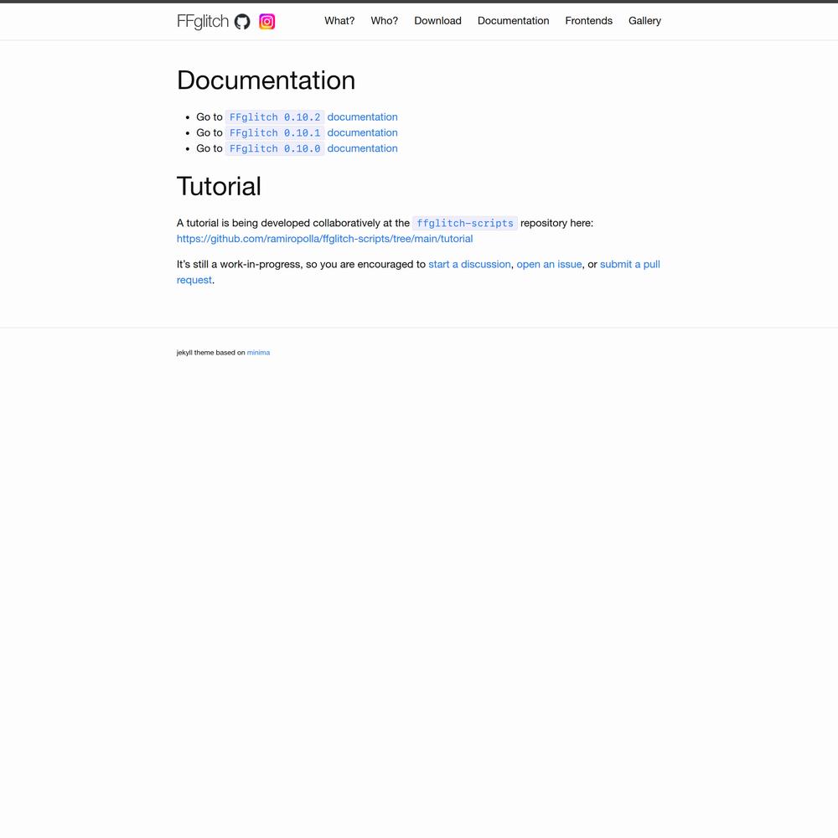Open the minima theme link in footer

258,353
